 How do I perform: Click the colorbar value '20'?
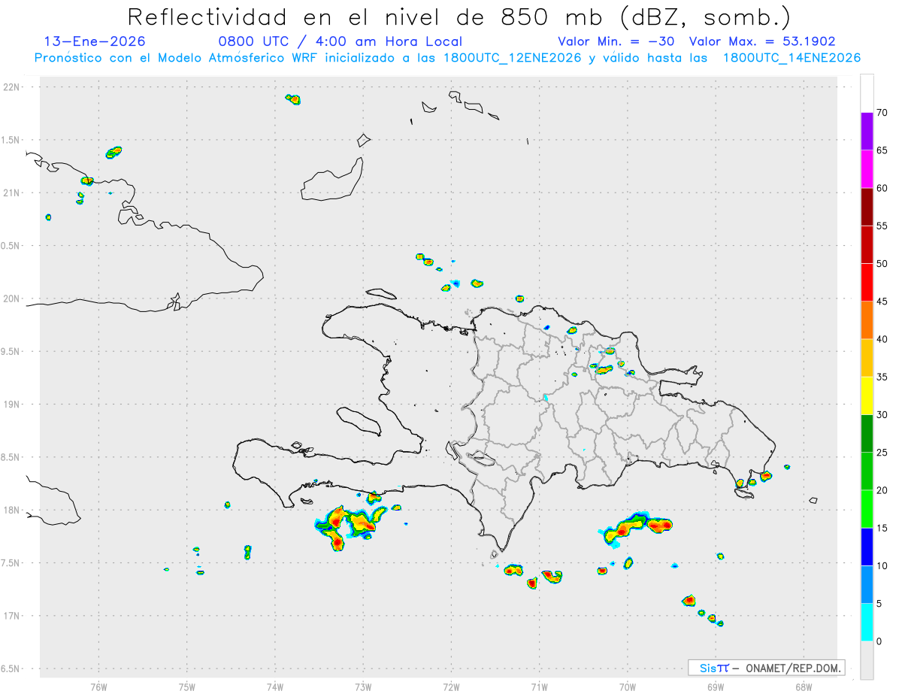[x=882, y=490]
